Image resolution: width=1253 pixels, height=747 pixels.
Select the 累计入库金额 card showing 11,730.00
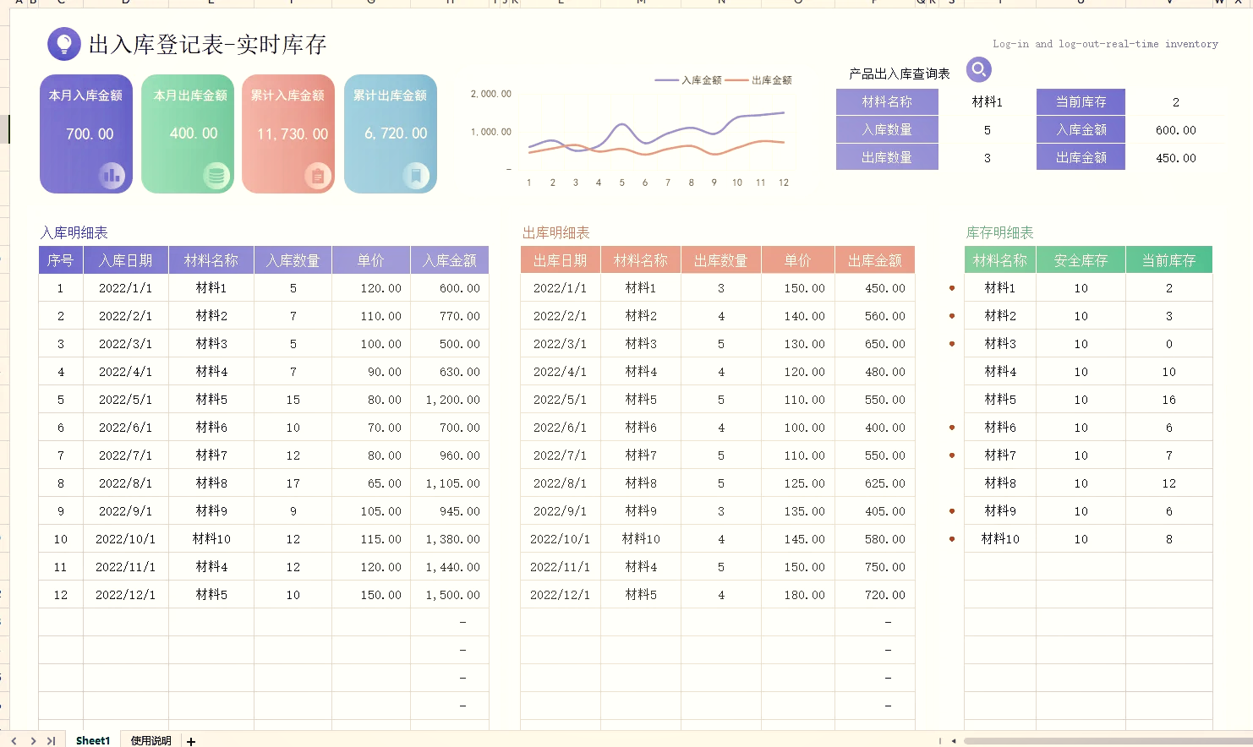pyautogui.click(x=288, y=134)
